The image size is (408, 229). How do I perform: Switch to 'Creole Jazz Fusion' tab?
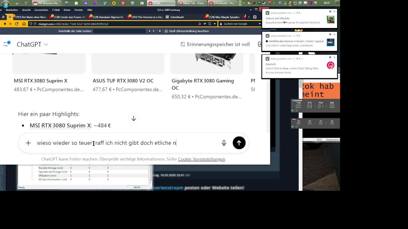pos(68,17)
